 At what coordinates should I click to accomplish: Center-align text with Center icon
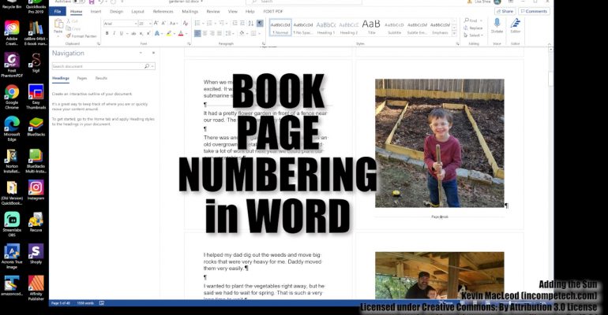click(x=205, y=34)
